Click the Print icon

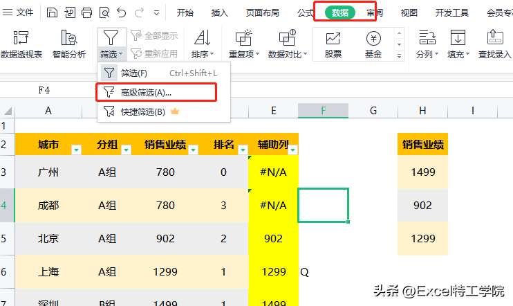86,12
